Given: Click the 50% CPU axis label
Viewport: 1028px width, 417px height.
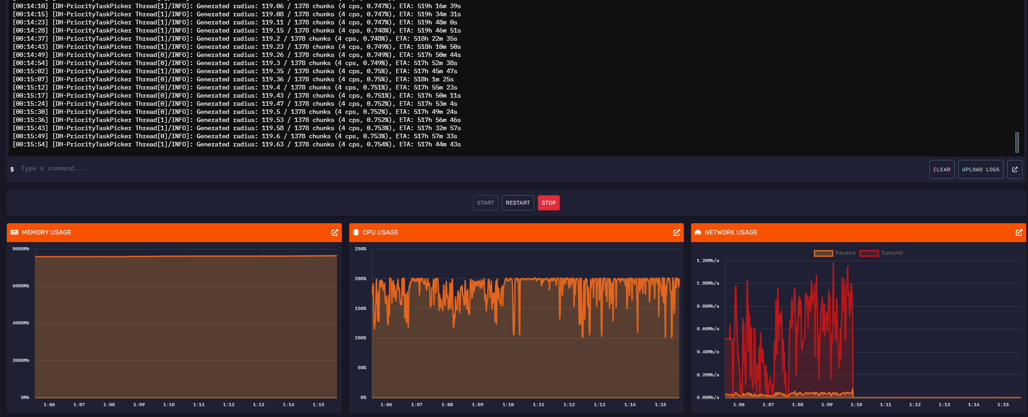Looking at the screenshot, I should tap(362, 368).
